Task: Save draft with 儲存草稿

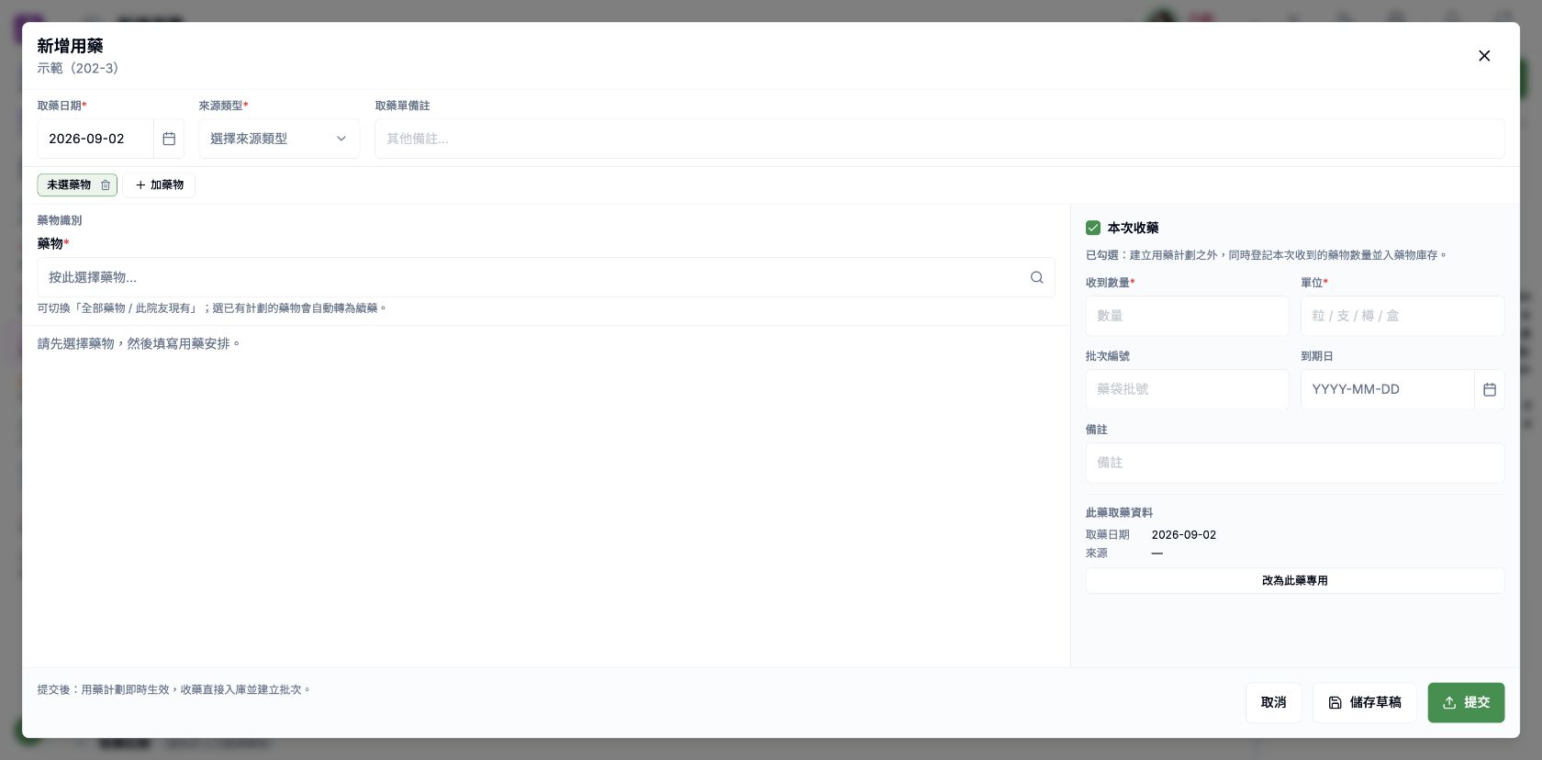Action: 1364,702
